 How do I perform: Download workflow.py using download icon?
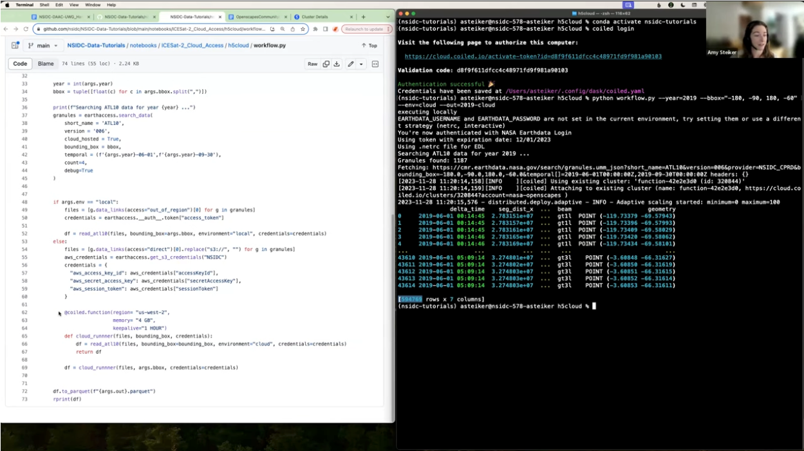(338, 64)
